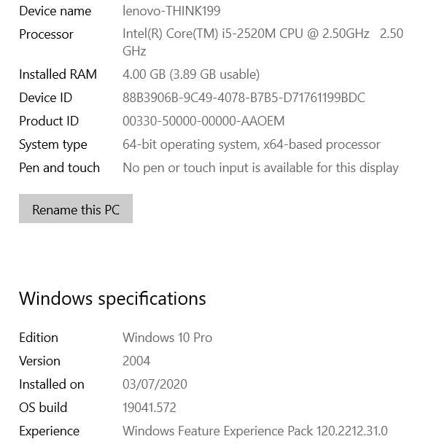
Task: Click the Processor label
Action: [x=46, y=34]
